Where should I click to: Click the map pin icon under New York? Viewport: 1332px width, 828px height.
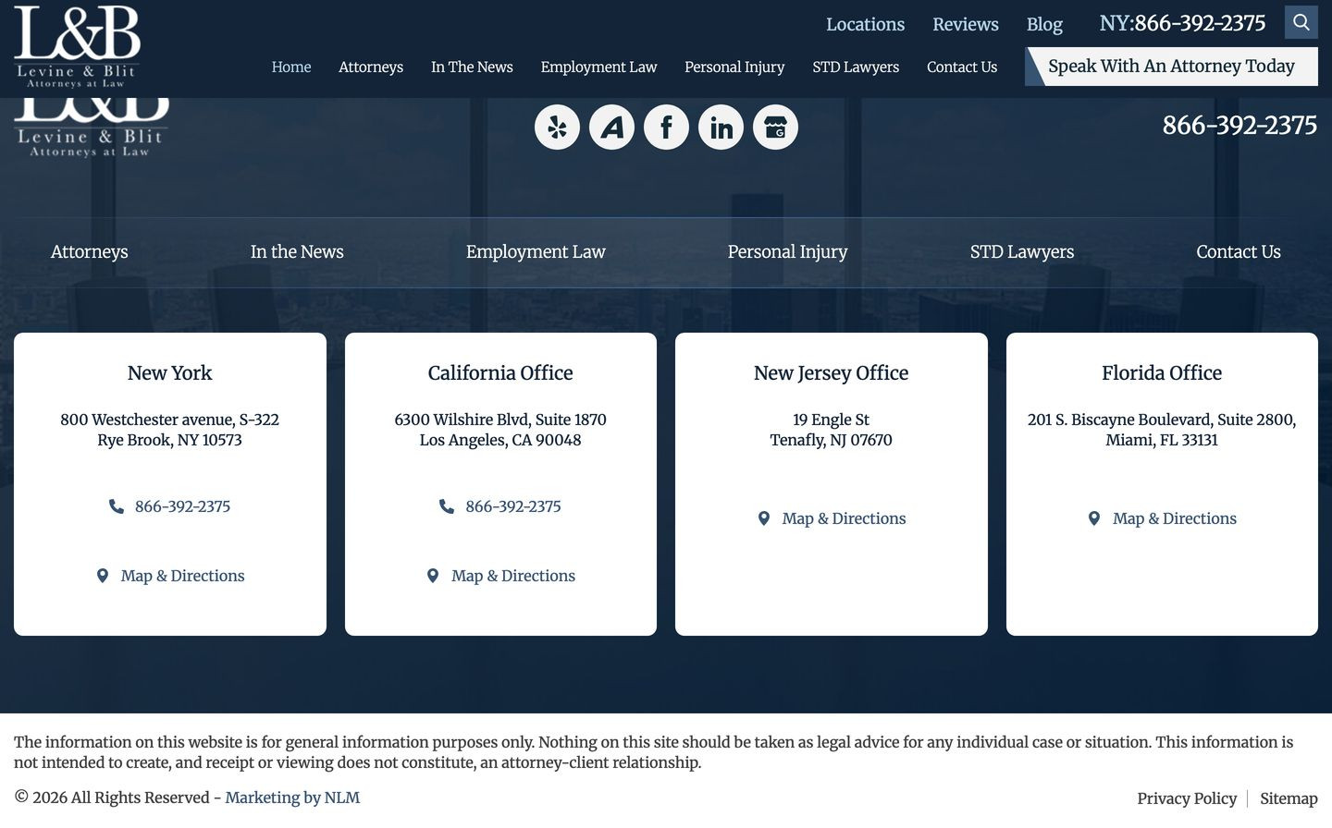[103, 576]
